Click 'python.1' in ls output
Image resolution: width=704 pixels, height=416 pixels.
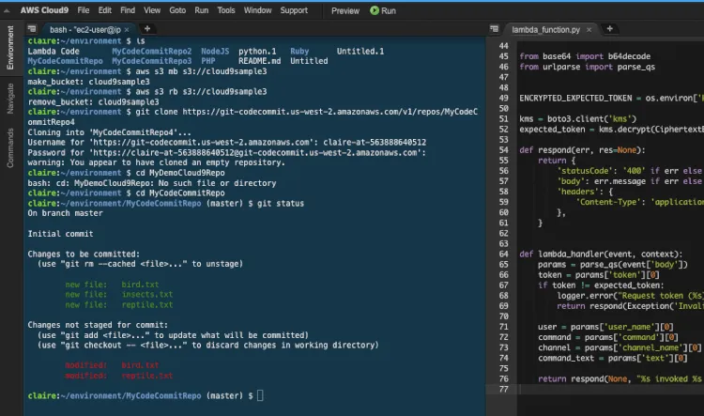[x=257, y=52]
